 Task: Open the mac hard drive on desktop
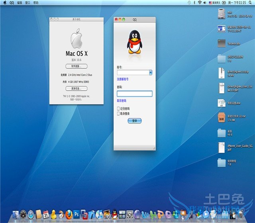222,15
